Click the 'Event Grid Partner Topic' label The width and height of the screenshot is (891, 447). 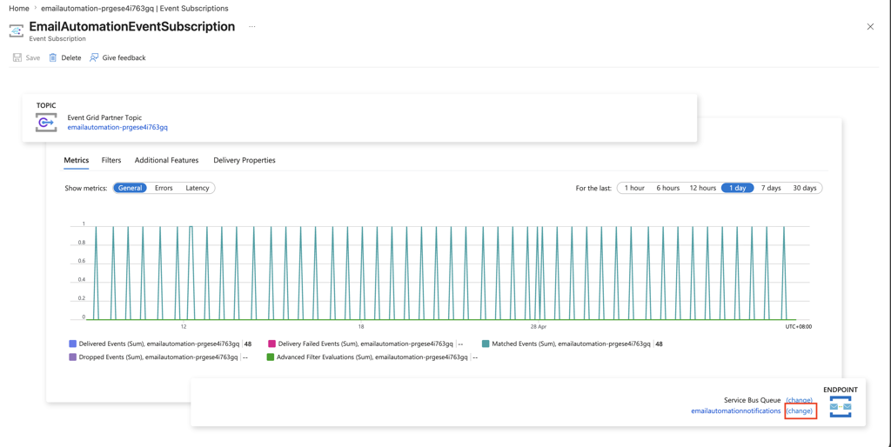point(104,117)
